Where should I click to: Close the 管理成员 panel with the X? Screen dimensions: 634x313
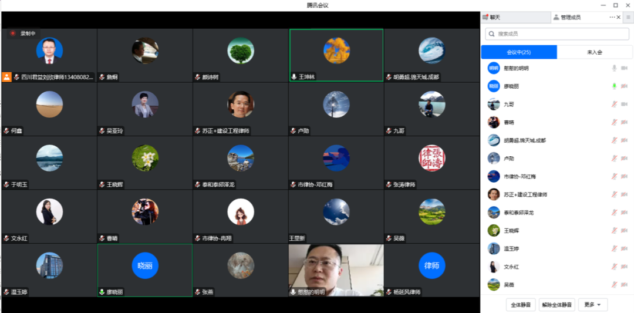pos(619,18)
